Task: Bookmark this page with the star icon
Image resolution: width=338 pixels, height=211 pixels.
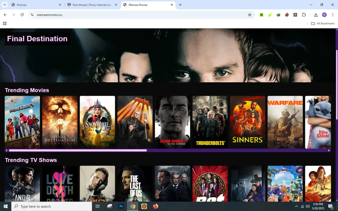Action: point(250,15)
